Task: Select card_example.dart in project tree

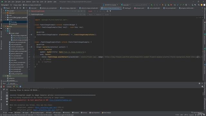Action: click(x=16, y=44)
